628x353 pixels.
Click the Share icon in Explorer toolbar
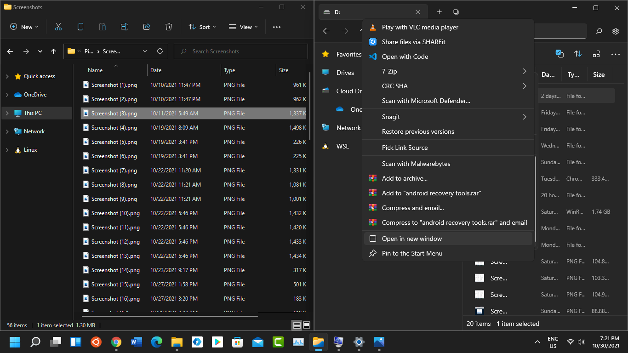(147, 27)
